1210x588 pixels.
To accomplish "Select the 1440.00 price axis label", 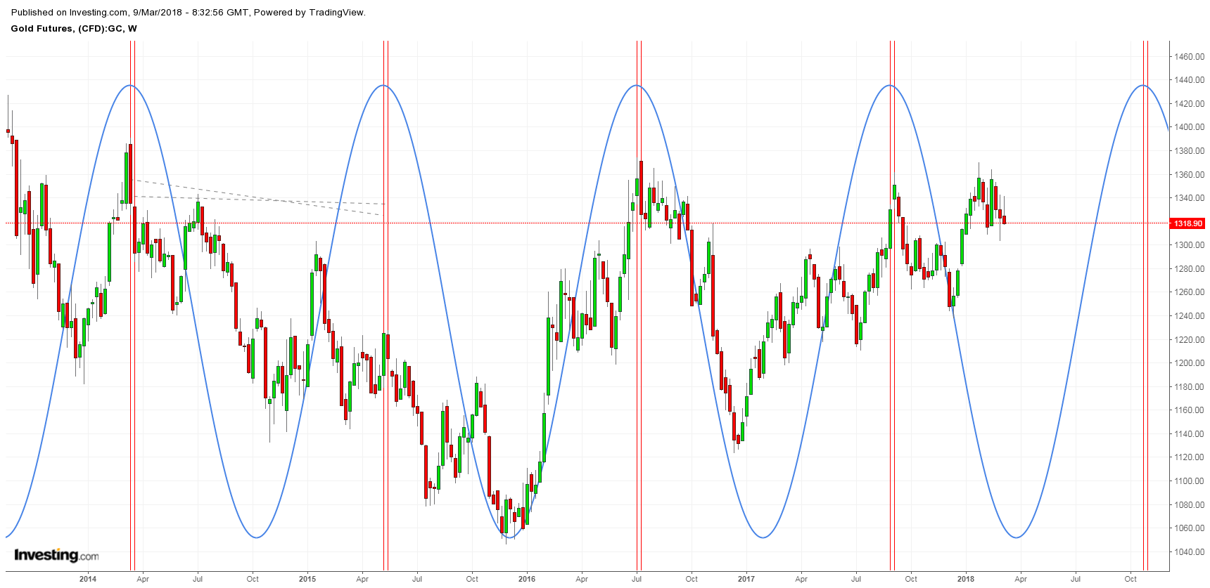I will [x=1189, y=80].
